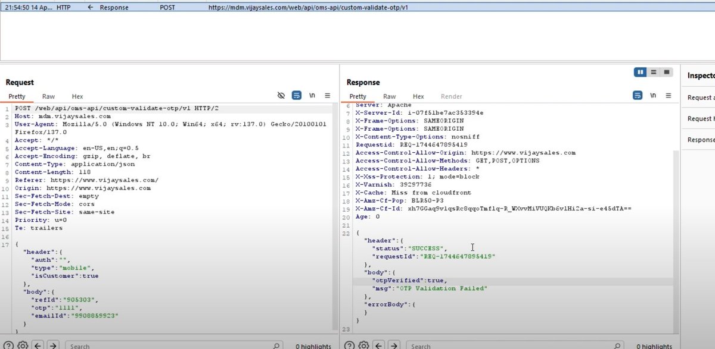The image size is (715, 349).
Task: Click the "emailId":"9908859923" line in Request
Action: pyautogui.click(x=74, y=316)
